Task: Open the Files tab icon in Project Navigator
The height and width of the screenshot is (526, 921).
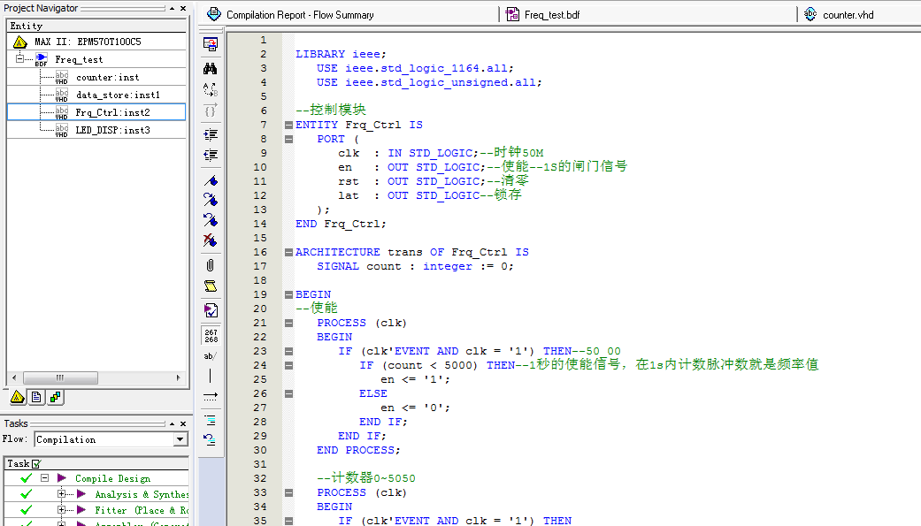Action: coord(36,397)
